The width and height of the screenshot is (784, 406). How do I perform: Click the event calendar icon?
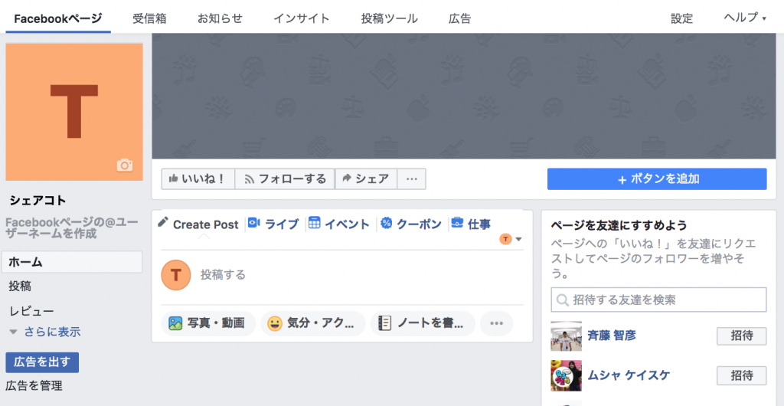click(x=314, y=223)
